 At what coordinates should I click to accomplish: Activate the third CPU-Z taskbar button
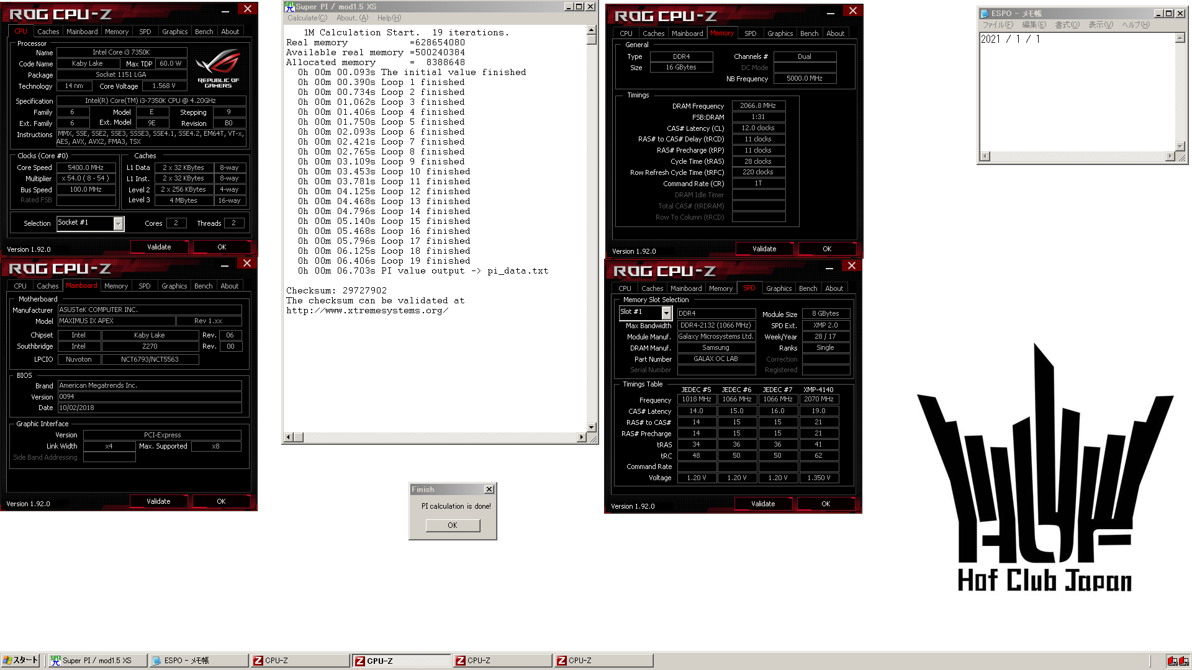coord(502,661)
